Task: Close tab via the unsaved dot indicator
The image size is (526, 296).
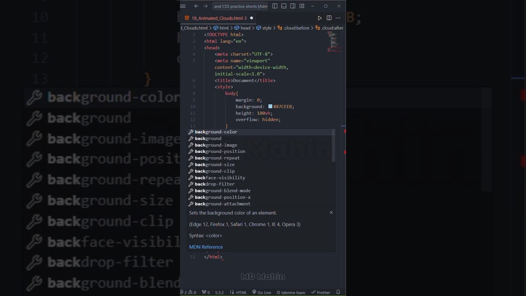Action: [x=251, y=18]
